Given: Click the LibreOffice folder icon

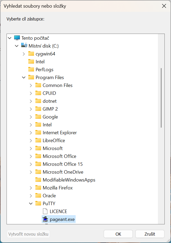Looking at the screenshot, I should (38, 141).
